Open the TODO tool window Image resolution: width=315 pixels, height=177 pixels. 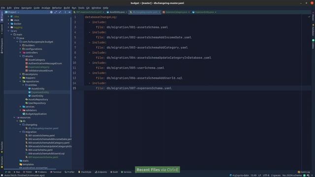(28, 172)
